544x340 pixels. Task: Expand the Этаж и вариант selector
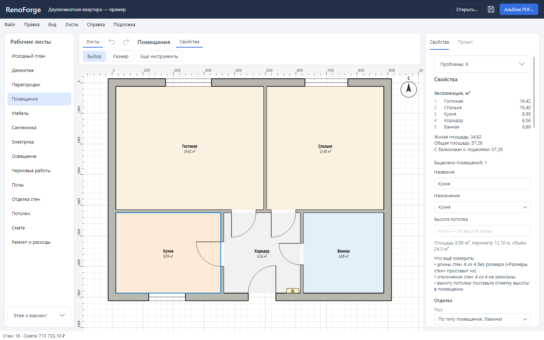coord(39,315)
